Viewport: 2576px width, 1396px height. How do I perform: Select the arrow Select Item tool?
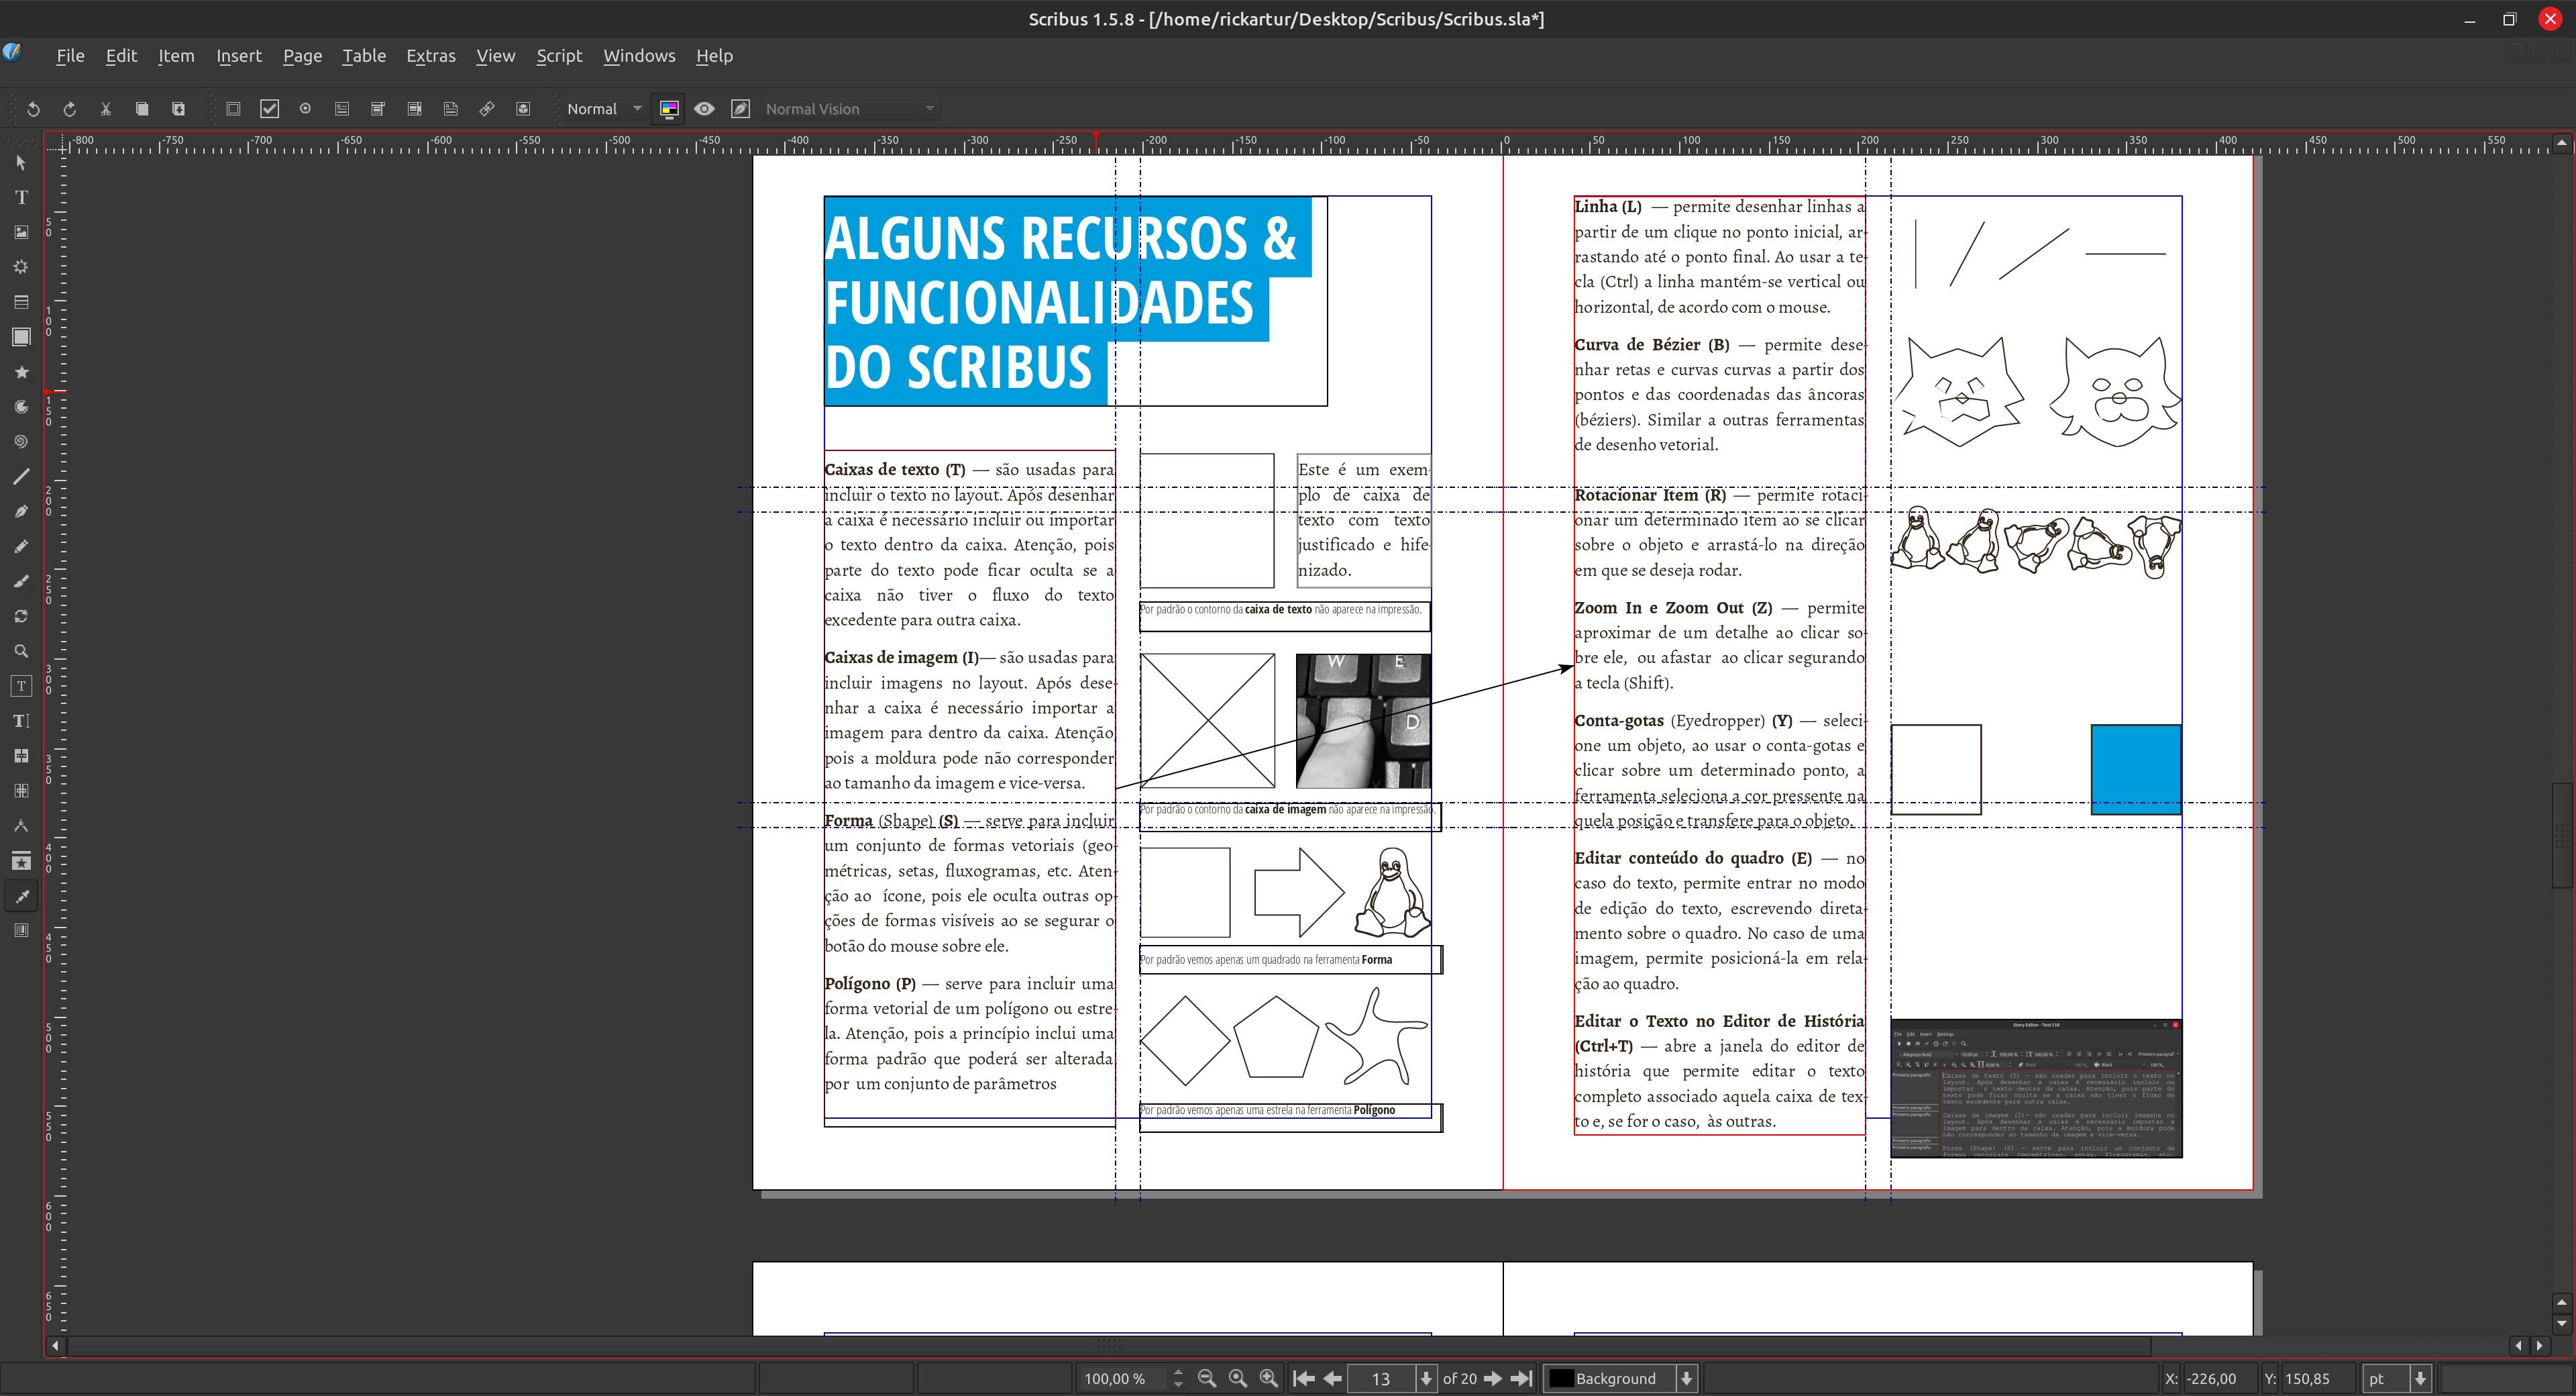click(21, 162)
